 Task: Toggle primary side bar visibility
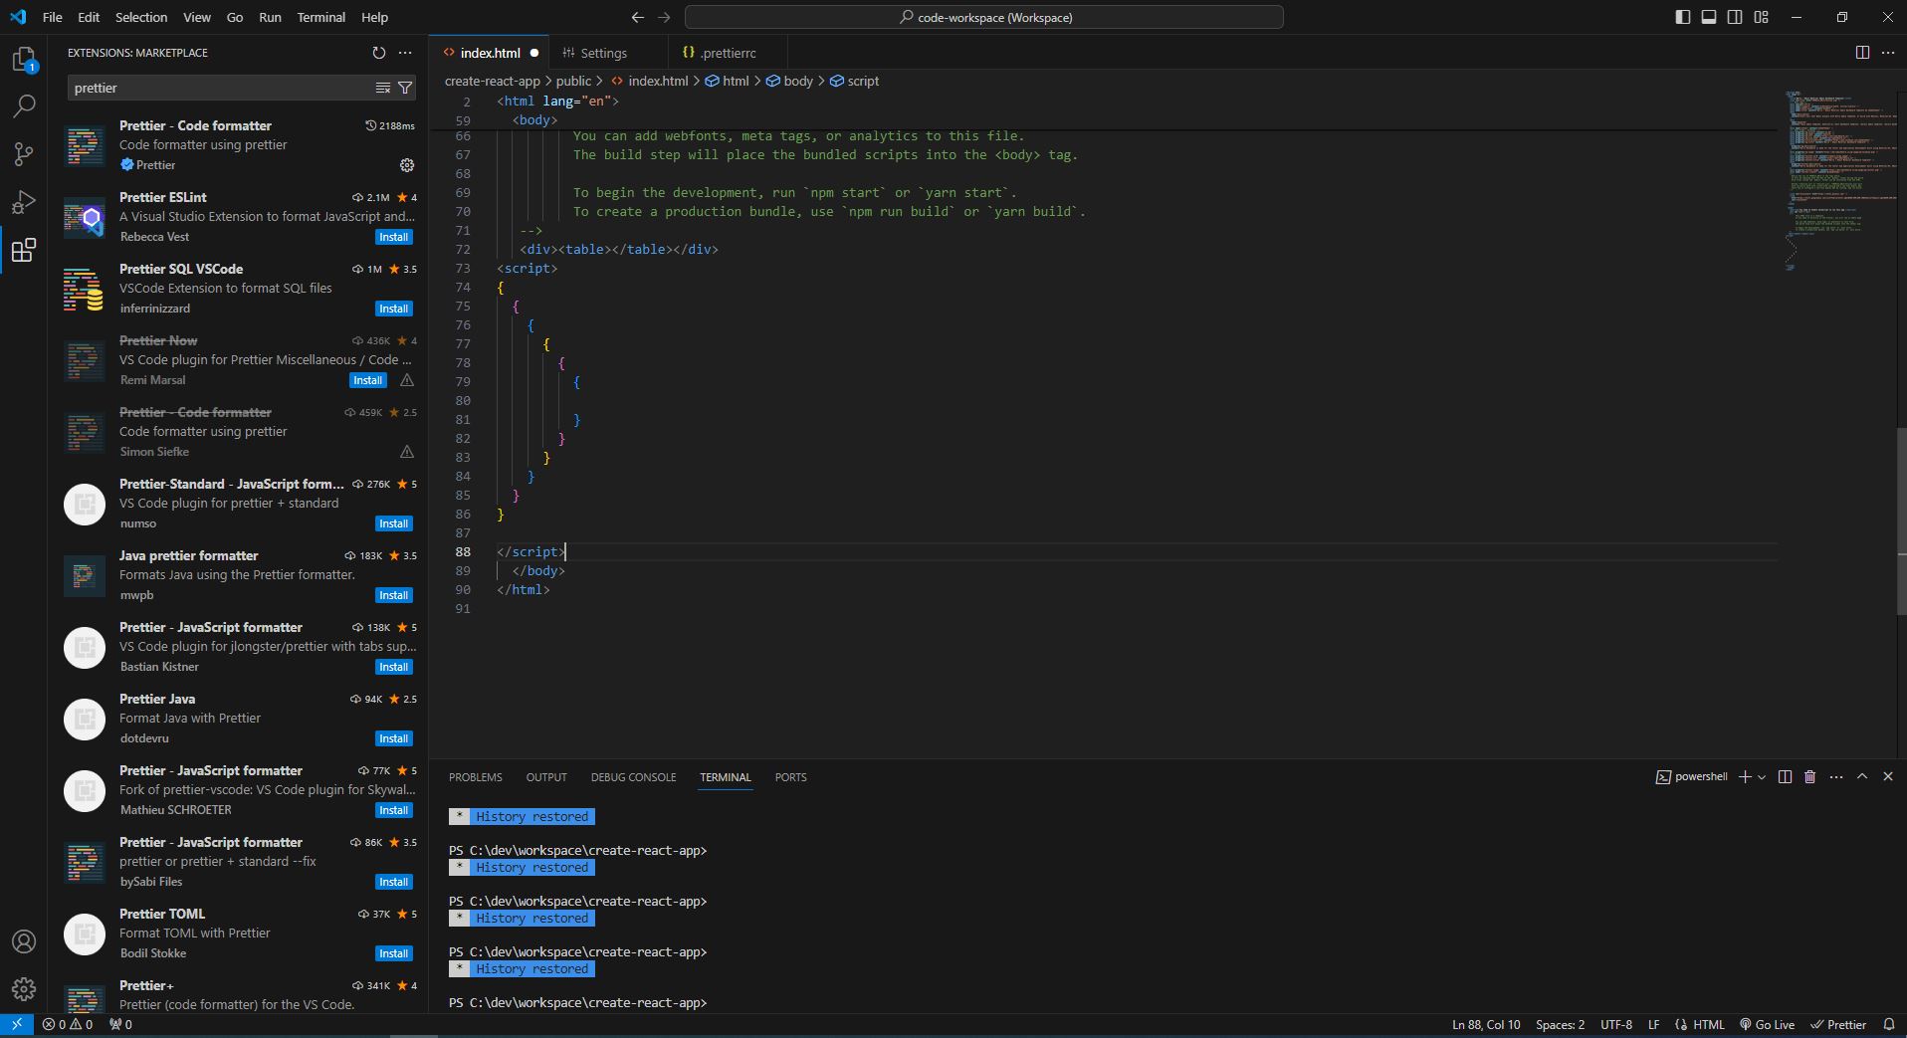tap(1683, 17)
